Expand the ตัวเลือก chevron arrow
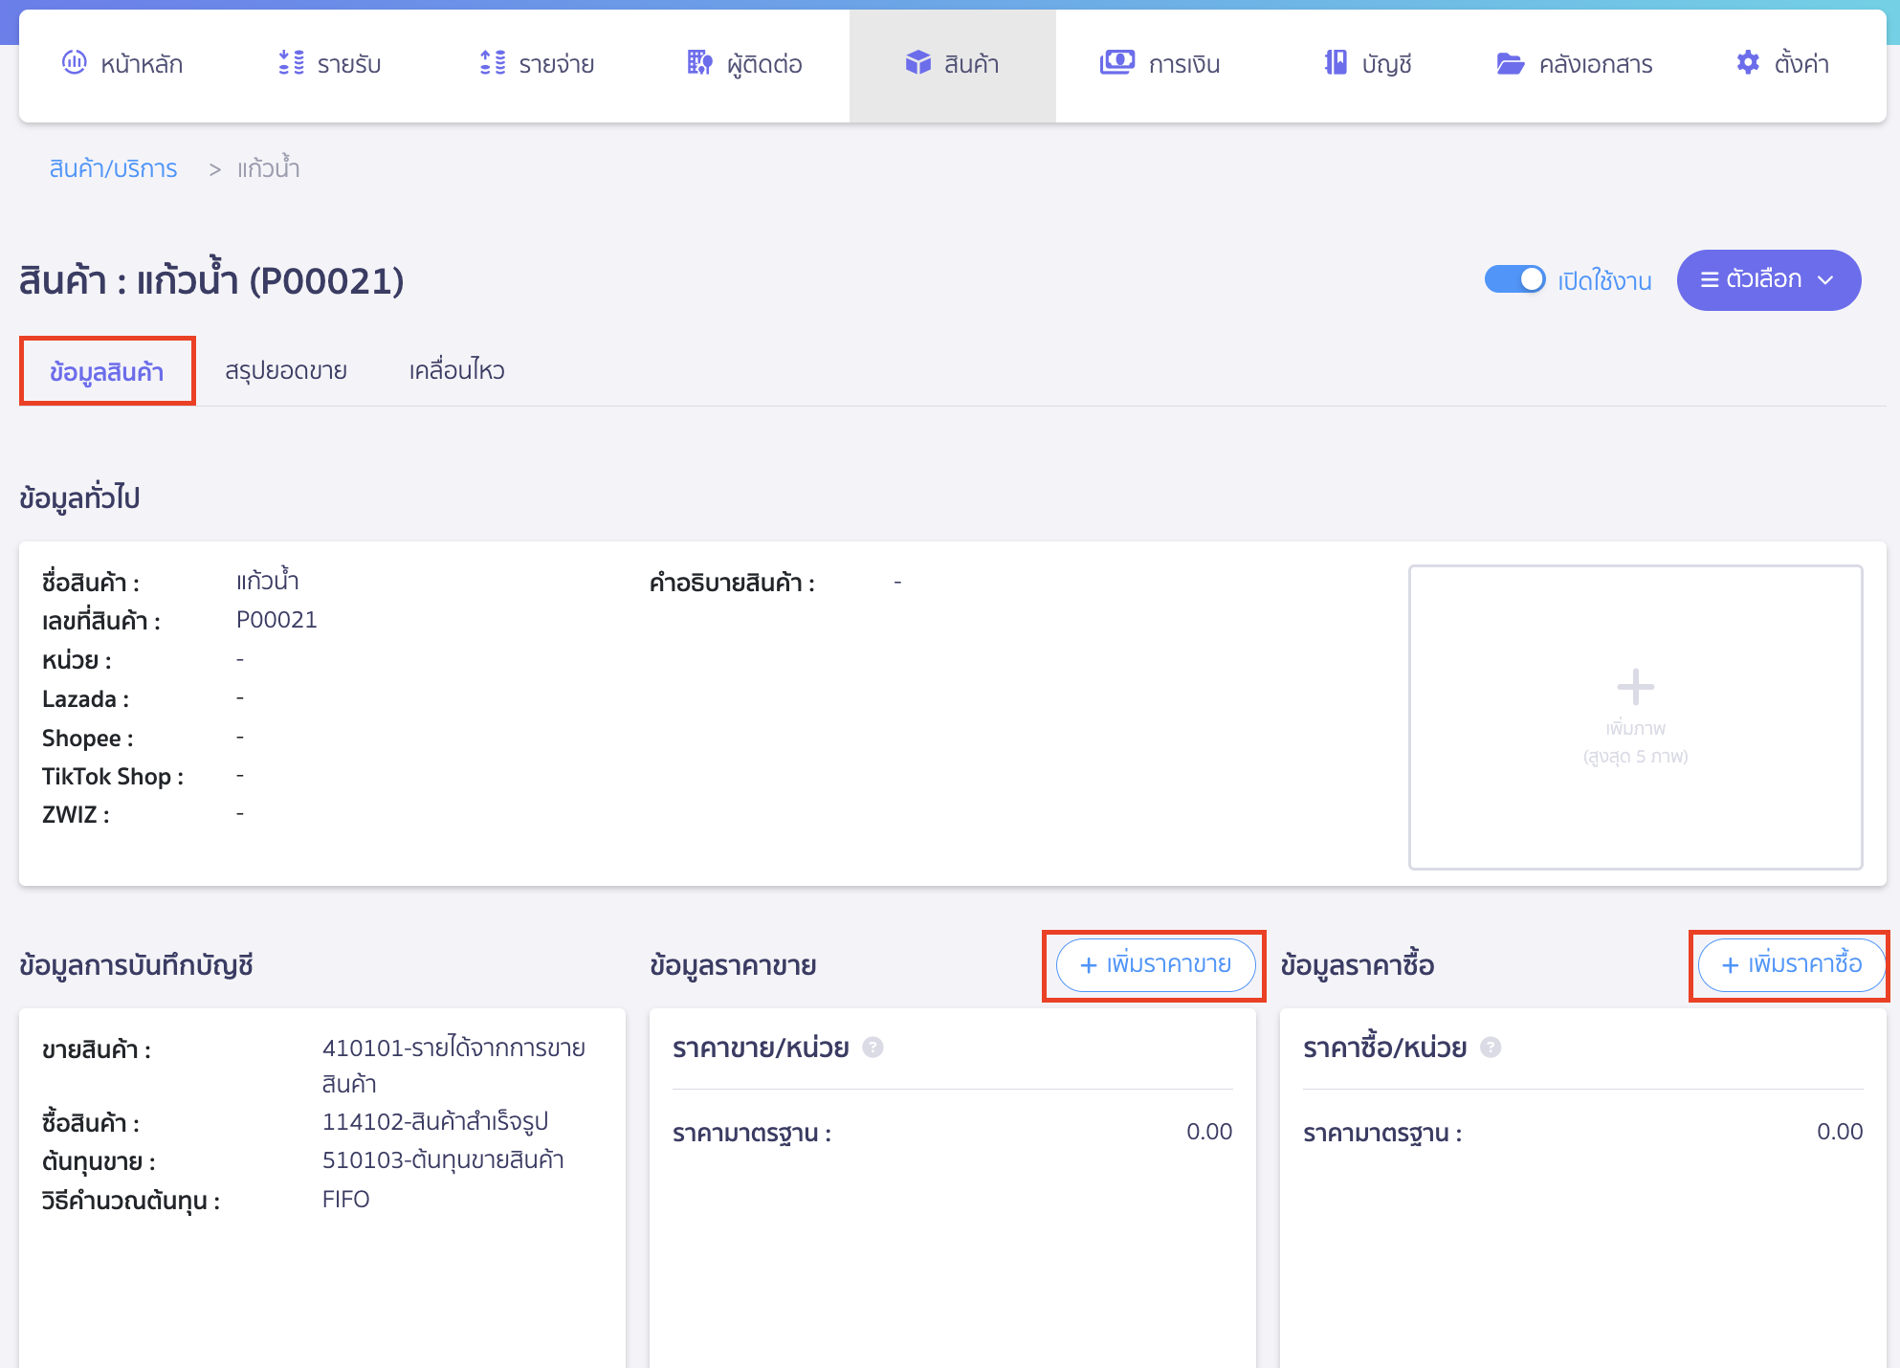The height and width of the screenshot is (1368, 1900). (1825, 280)
